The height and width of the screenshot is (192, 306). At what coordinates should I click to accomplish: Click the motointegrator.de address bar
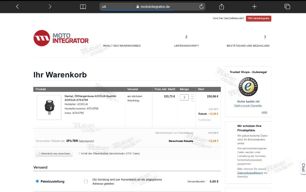pyautogui.click(x=152, y=7)
